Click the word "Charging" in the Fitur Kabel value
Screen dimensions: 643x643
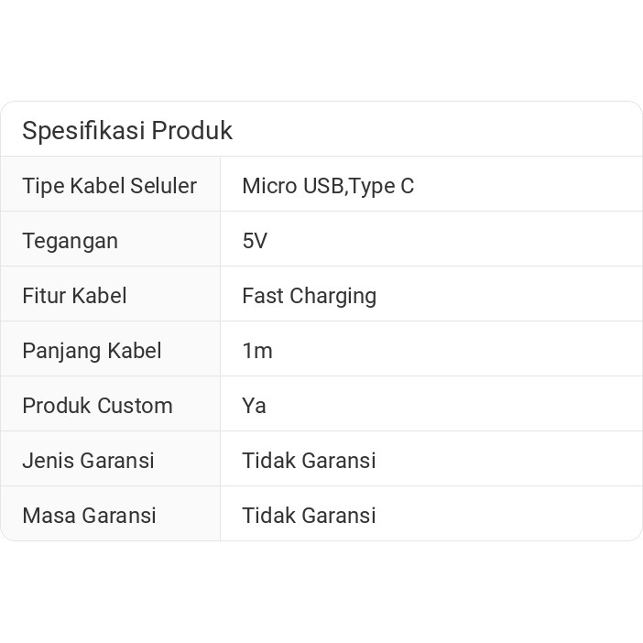pos(332,296)
